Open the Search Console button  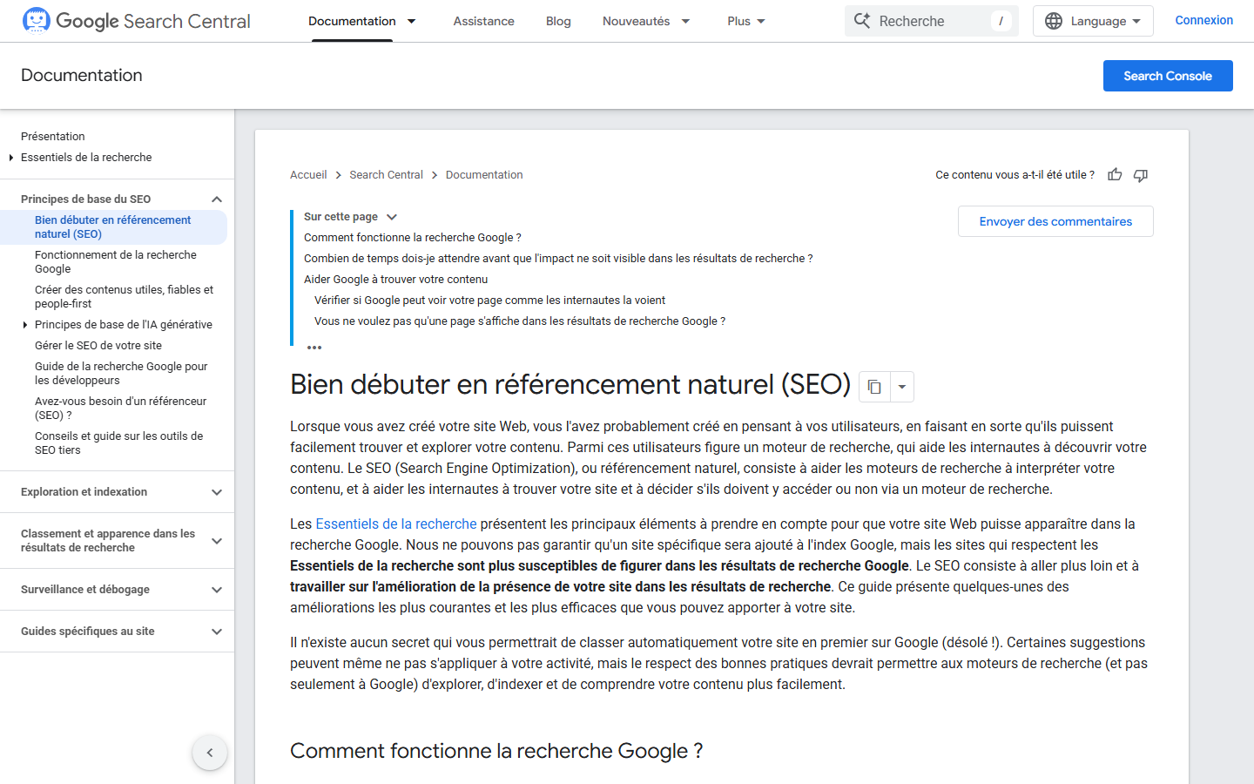[x=1168, y=76]
